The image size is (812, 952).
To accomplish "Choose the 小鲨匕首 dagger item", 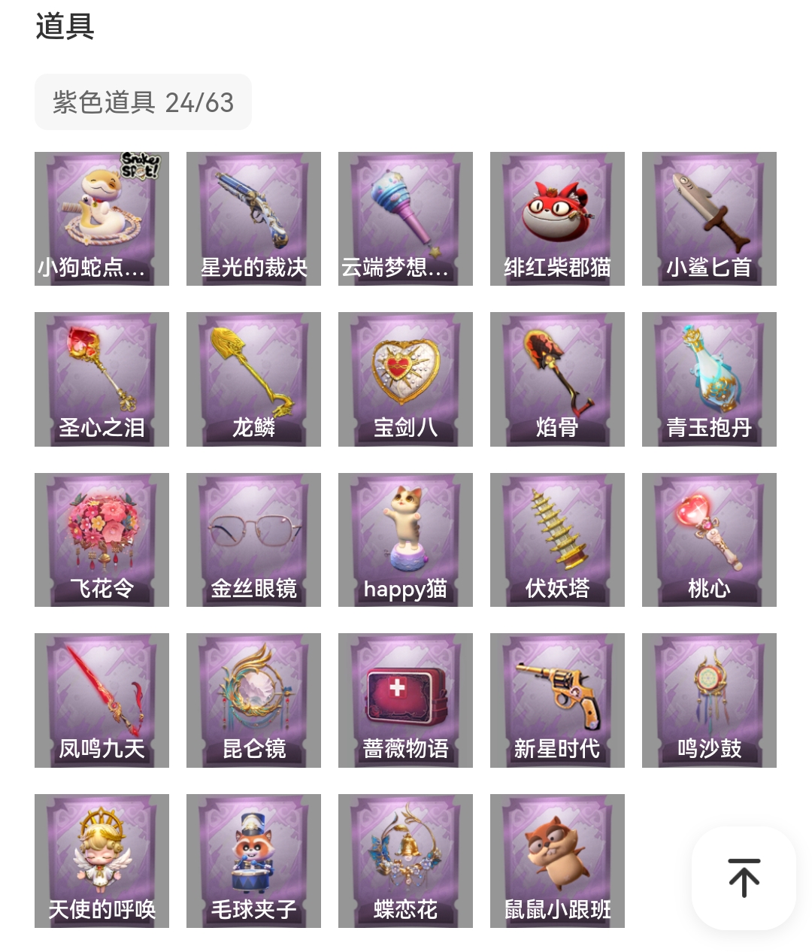I will point(709,219).
